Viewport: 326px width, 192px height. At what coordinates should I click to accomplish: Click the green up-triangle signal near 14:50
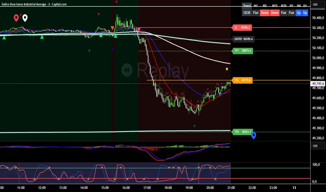click(x=101, y=35)
